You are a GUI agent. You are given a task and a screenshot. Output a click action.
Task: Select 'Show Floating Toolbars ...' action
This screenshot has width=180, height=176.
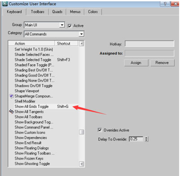34,153
